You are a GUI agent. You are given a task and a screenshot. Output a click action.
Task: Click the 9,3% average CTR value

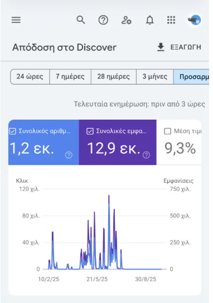(180, 149)
